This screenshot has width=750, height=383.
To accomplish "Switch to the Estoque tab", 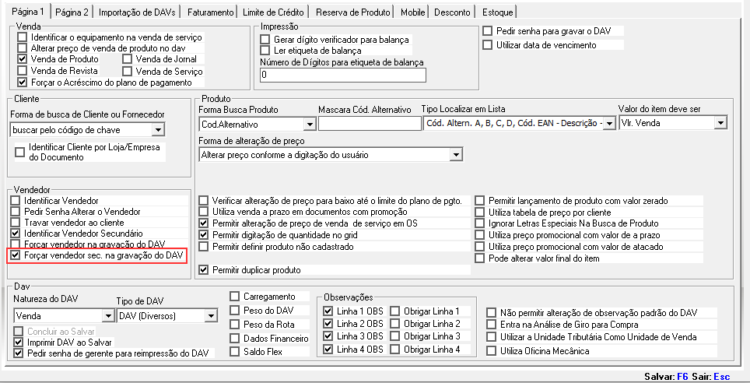I will [497, 12].
